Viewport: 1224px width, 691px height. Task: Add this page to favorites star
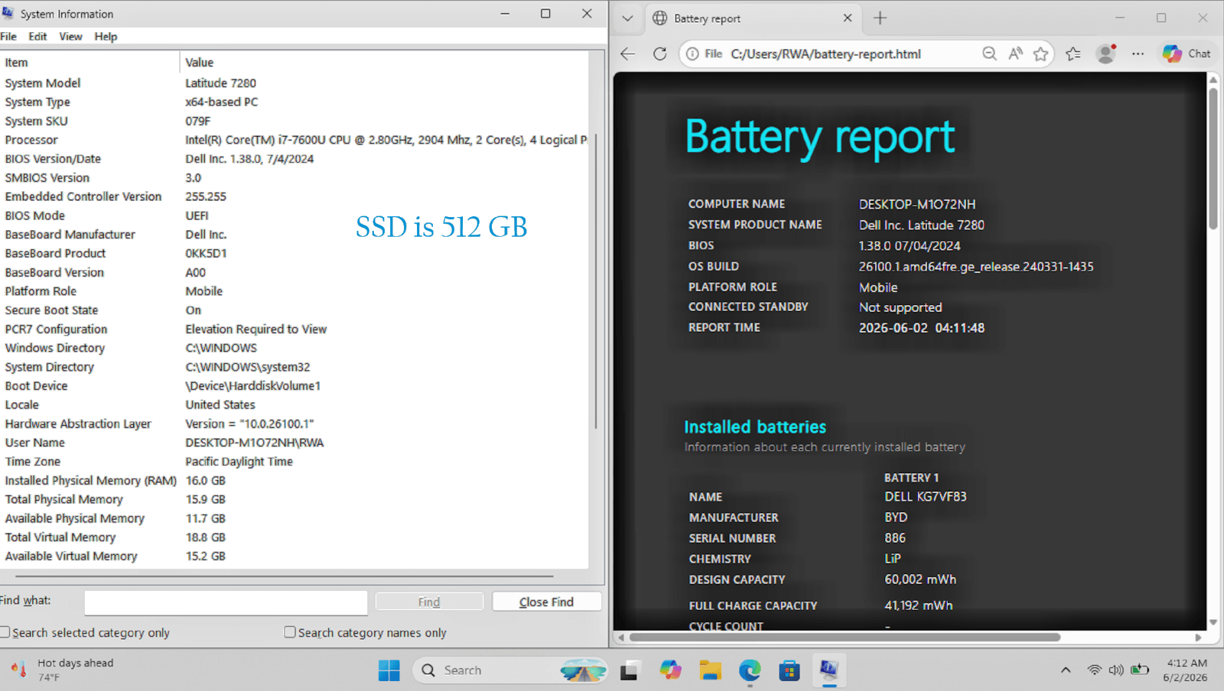(1040, 54)
